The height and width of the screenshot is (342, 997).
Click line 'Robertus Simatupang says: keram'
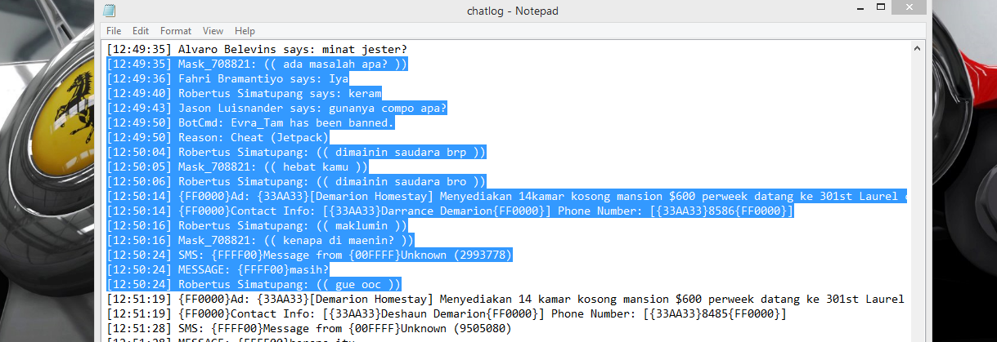point(245,93)
